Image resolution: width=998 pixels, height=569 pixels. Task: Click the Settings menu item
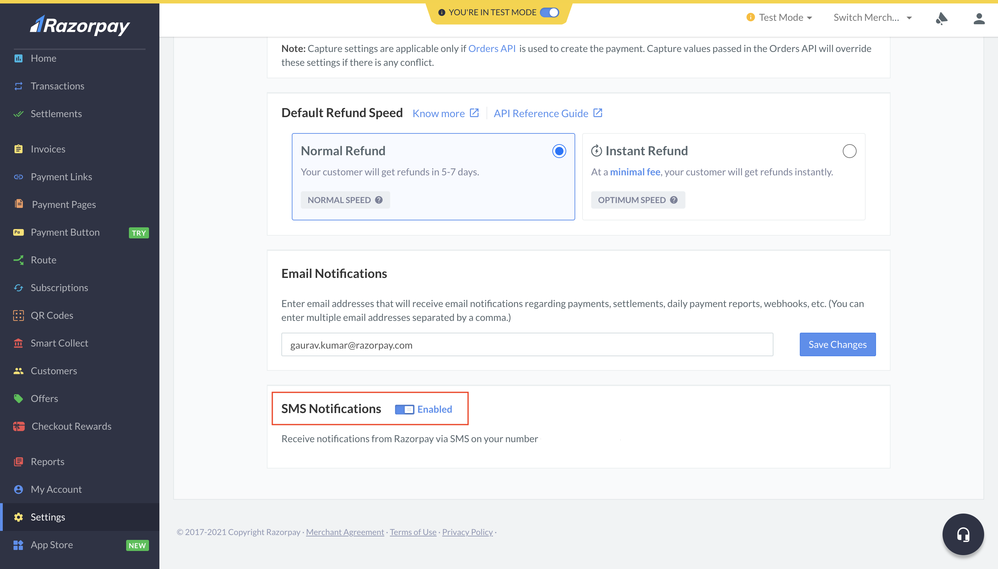pos(48,516)
